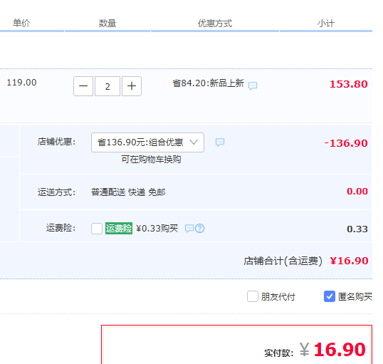Click the 可在购物车换购 text link

pos(151,160)
